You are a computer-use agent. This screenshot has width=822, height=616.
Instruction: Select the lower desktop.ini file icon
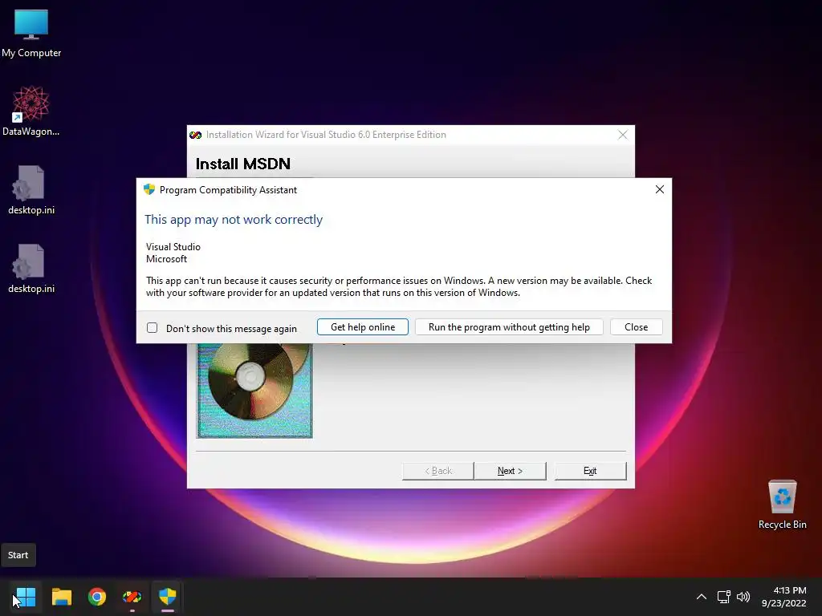(31, 268)
